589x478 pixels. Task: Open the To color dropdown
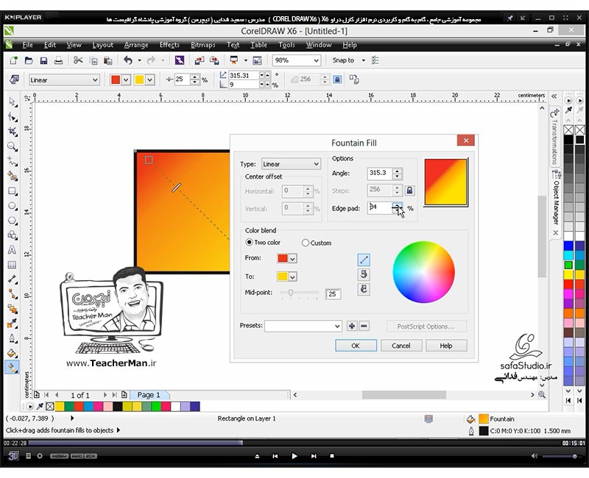tap(292, 277)
